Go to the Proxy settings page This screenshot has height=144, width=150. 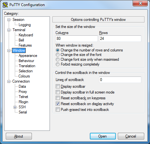23,92
